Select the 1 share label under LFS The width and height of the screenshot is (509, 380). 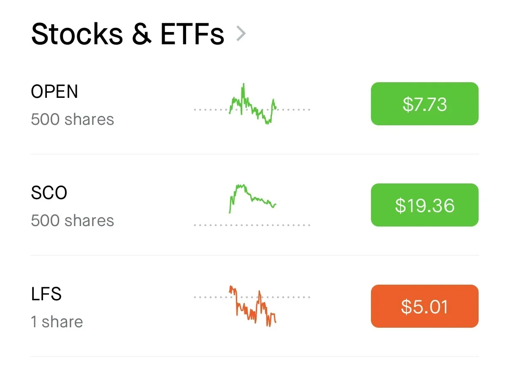click(x=57, y=322)
